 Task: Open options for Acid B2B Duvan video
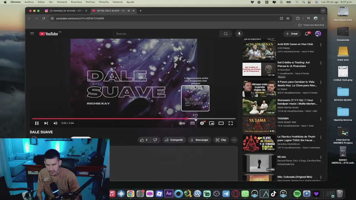(321, 45)
